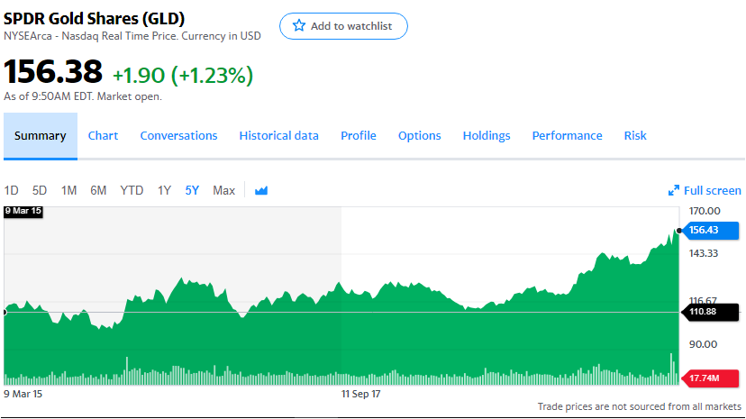Screen dimensions: 746x419
Task: View the Options tab
Action: [x=420, y=135]
